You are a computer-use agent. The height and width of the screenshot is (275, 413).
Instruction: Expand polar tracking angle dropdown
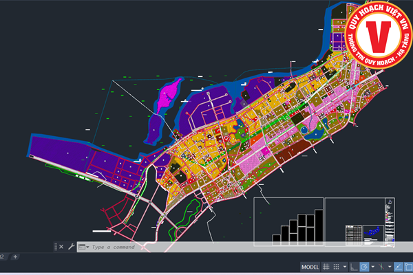tap(372, 267)
